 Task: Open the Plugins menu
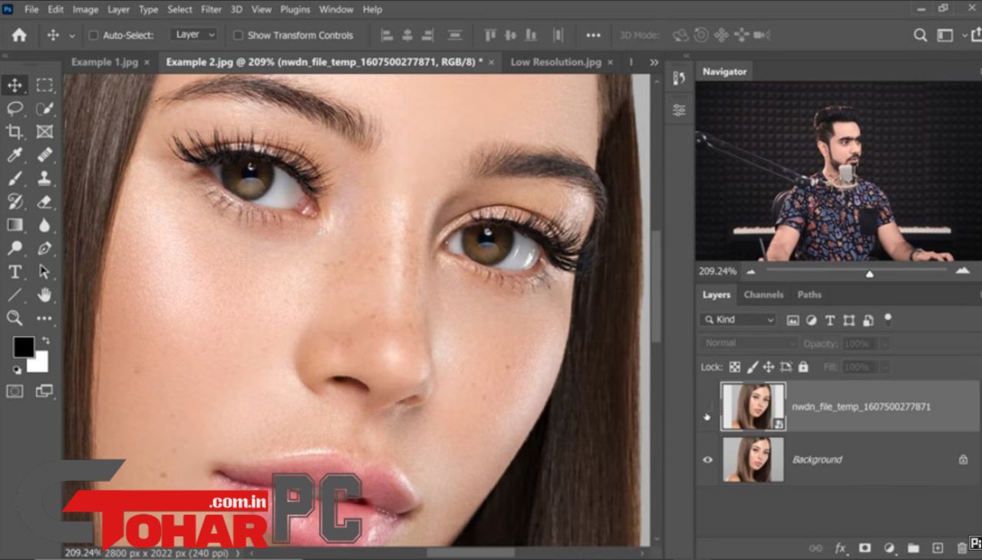click(295, 9)
